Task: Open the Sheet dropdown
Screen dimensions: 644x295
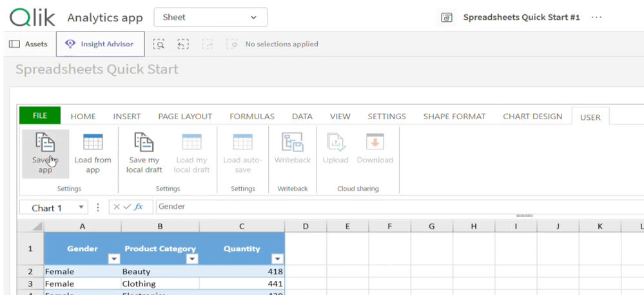Action: coord(211,17)
